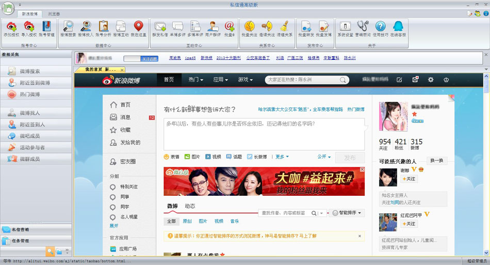Open the 热门 dropdown in Weibo navbar
490x265 pixels.
click(195, 80)
